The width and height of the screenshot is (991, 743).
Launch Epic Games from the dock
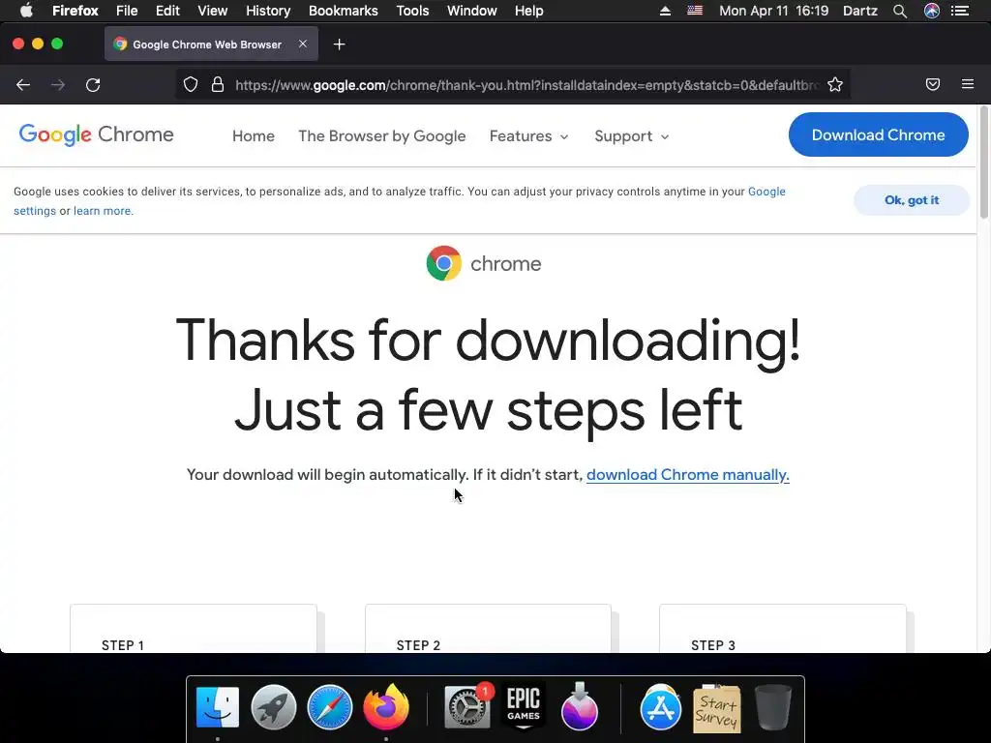[524, 706]
